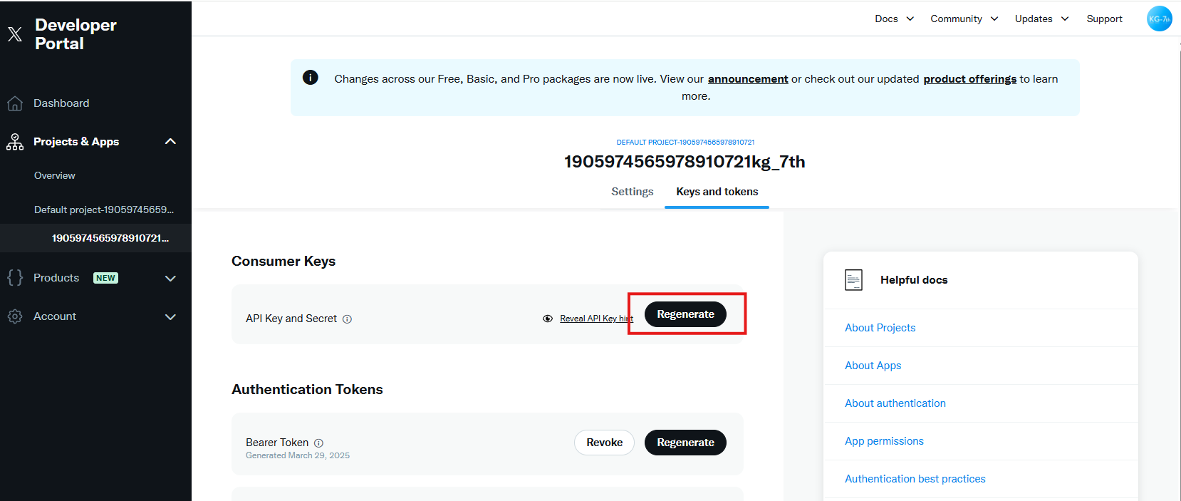Click the X logo in sidebar
The height and width of the screenshot is (501, 1181).
pos(15,34)
